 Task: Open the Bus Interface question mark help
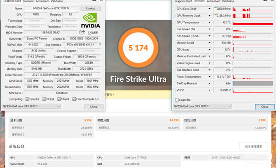(100, 44)
